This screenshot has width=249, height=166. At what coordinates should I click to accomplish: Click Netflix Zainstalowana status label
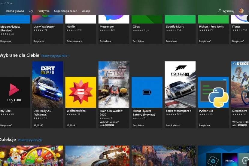pos(74,41)
